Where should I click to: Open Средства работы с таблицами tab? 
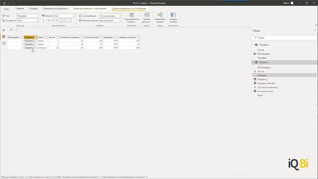pos(89,8)
